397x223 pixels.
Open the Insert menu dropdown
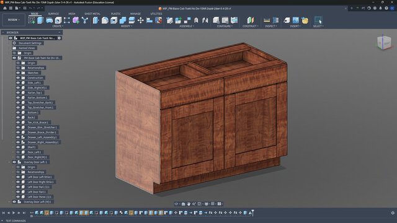pyautogui.click(x=295, y=26)
